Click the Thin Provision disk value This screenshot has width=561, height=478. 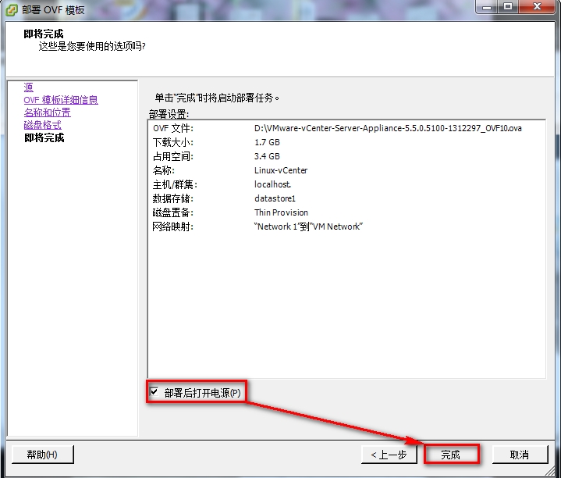click(281, 212)
